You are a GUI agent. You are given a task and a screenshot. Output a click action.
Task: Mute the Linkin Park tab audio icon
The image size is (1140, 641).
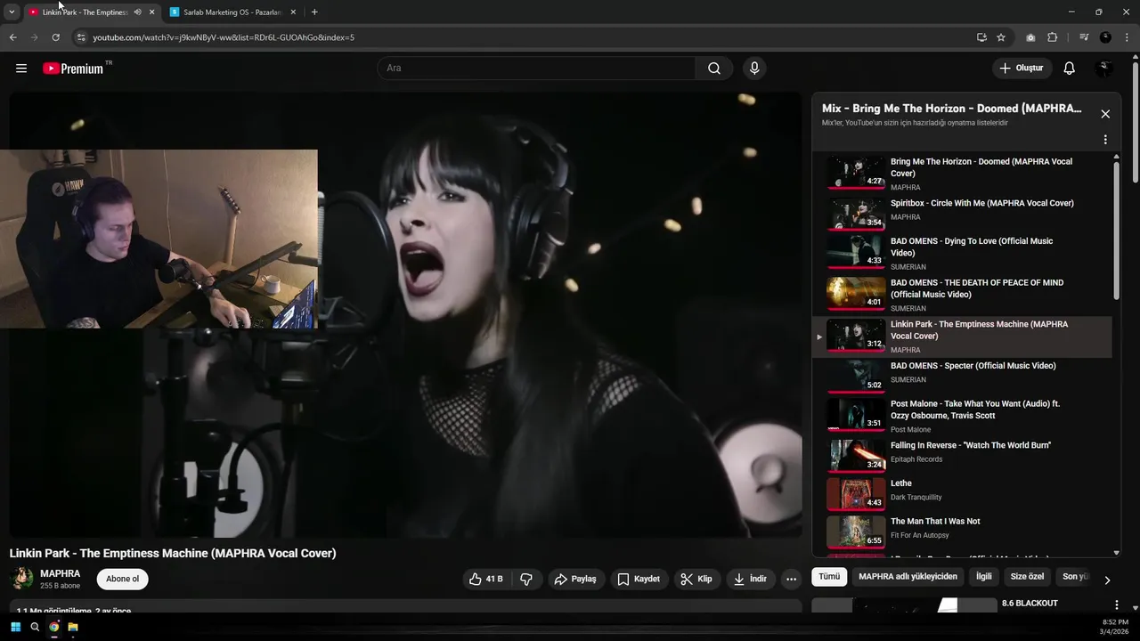[137, 12]
